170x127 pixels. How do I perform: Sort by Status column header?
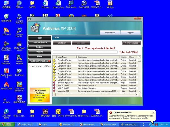tap(133, 57)
